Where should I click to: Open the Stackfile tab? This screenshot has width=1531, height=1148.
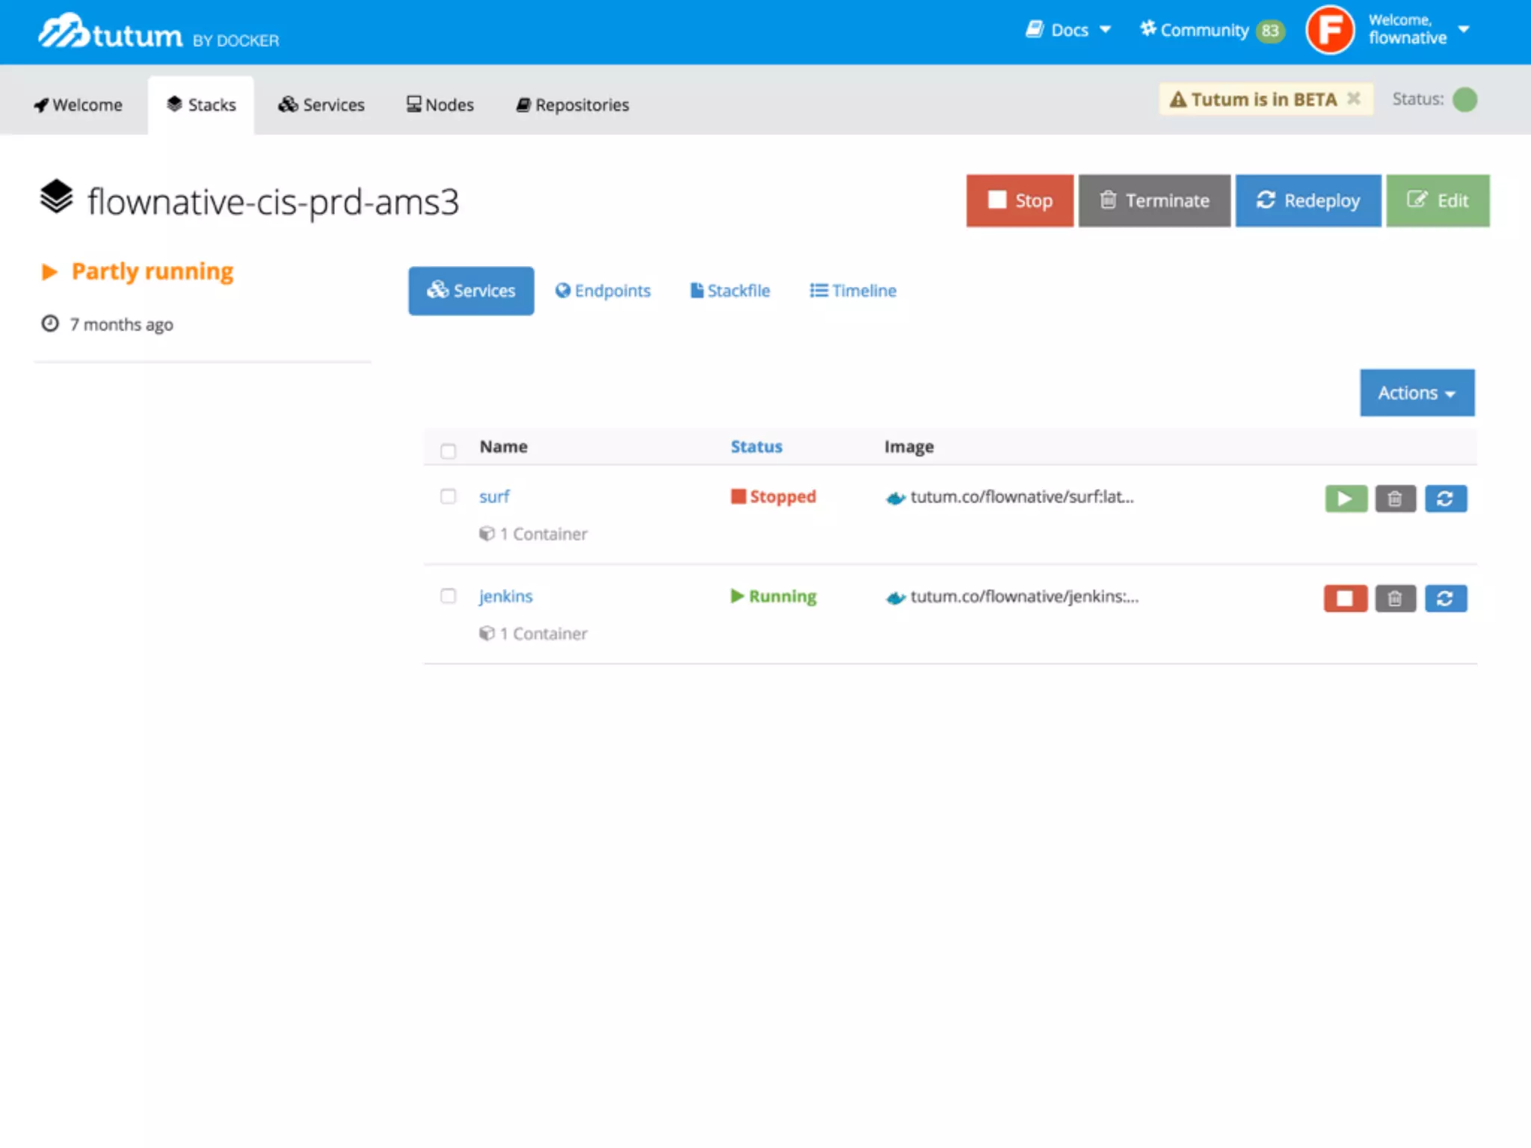730,291
